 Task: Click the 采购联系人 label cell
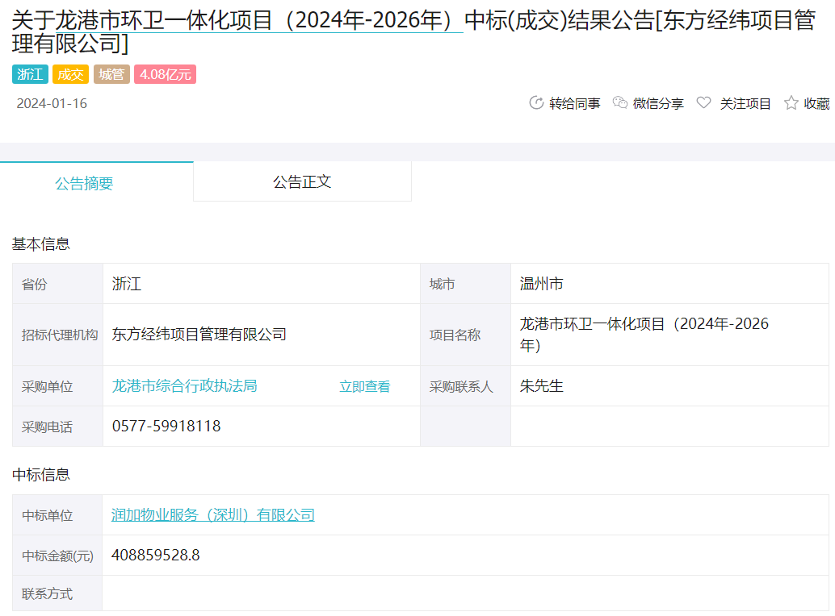click(x=466, y=386)
